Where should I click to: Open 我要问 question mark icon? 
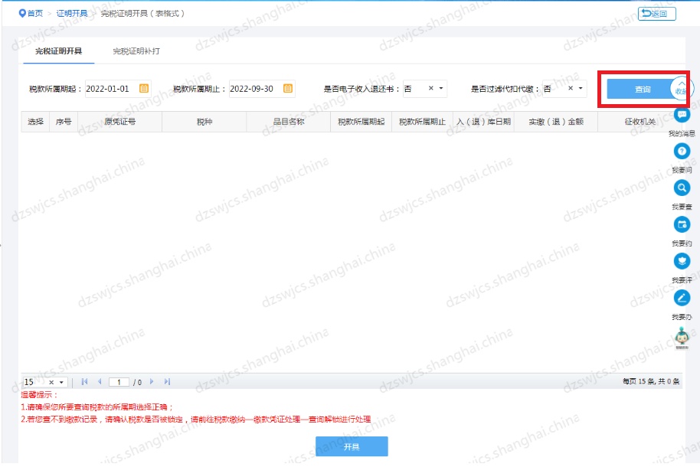682,152
